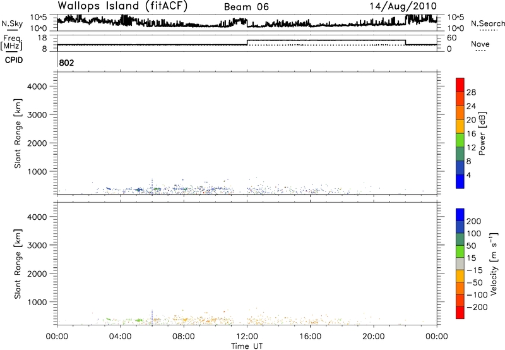The image size is (505, 350).
Task: Click the blue bottom segment of Power colorbar
Action: [x=460, y=181]
